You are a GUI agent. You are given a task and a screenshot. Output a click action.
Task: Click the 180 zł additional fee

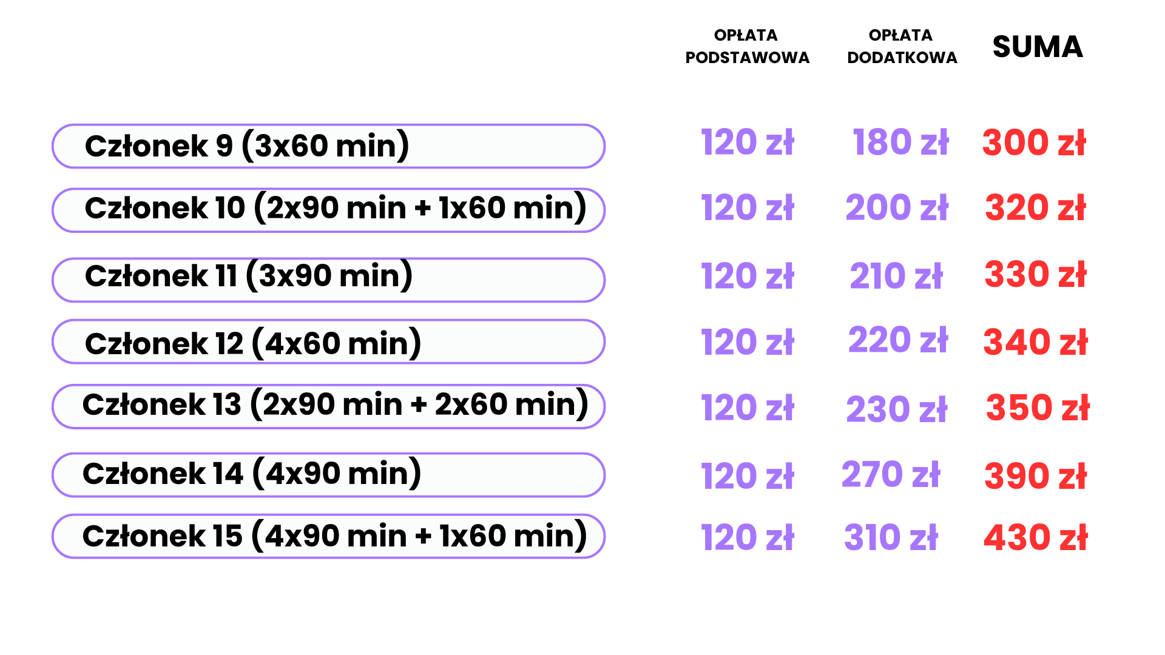pyautogui.click(x=900, y=143)
